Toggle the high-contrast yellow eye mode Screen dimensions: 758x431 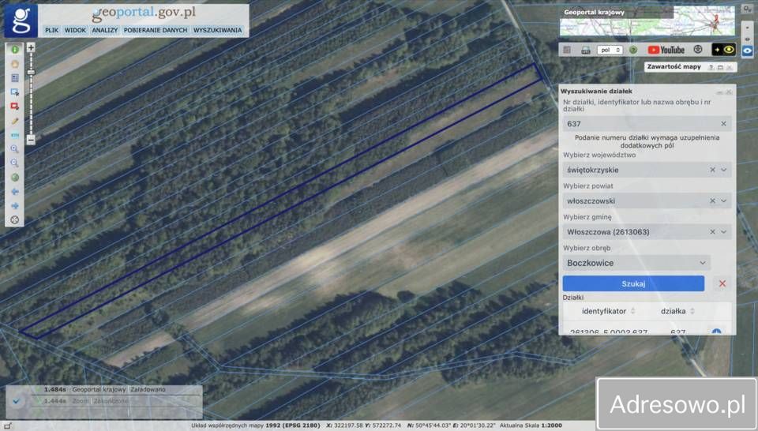[724, 50]
